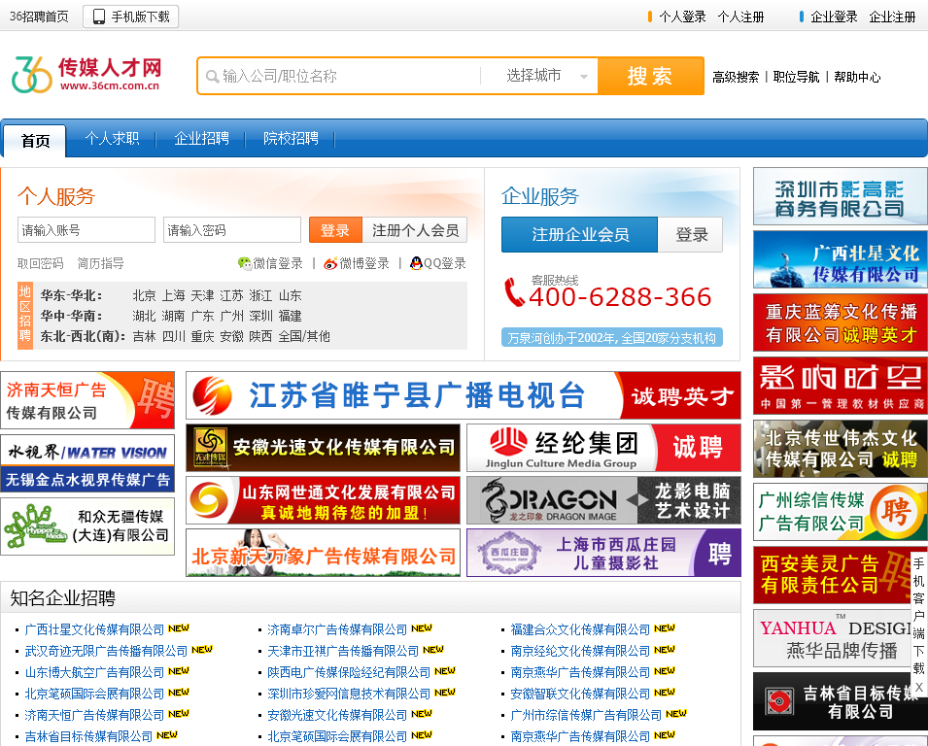
Task: Open the 院校招聘 navigation tab
Action: (x=291, y=139)
